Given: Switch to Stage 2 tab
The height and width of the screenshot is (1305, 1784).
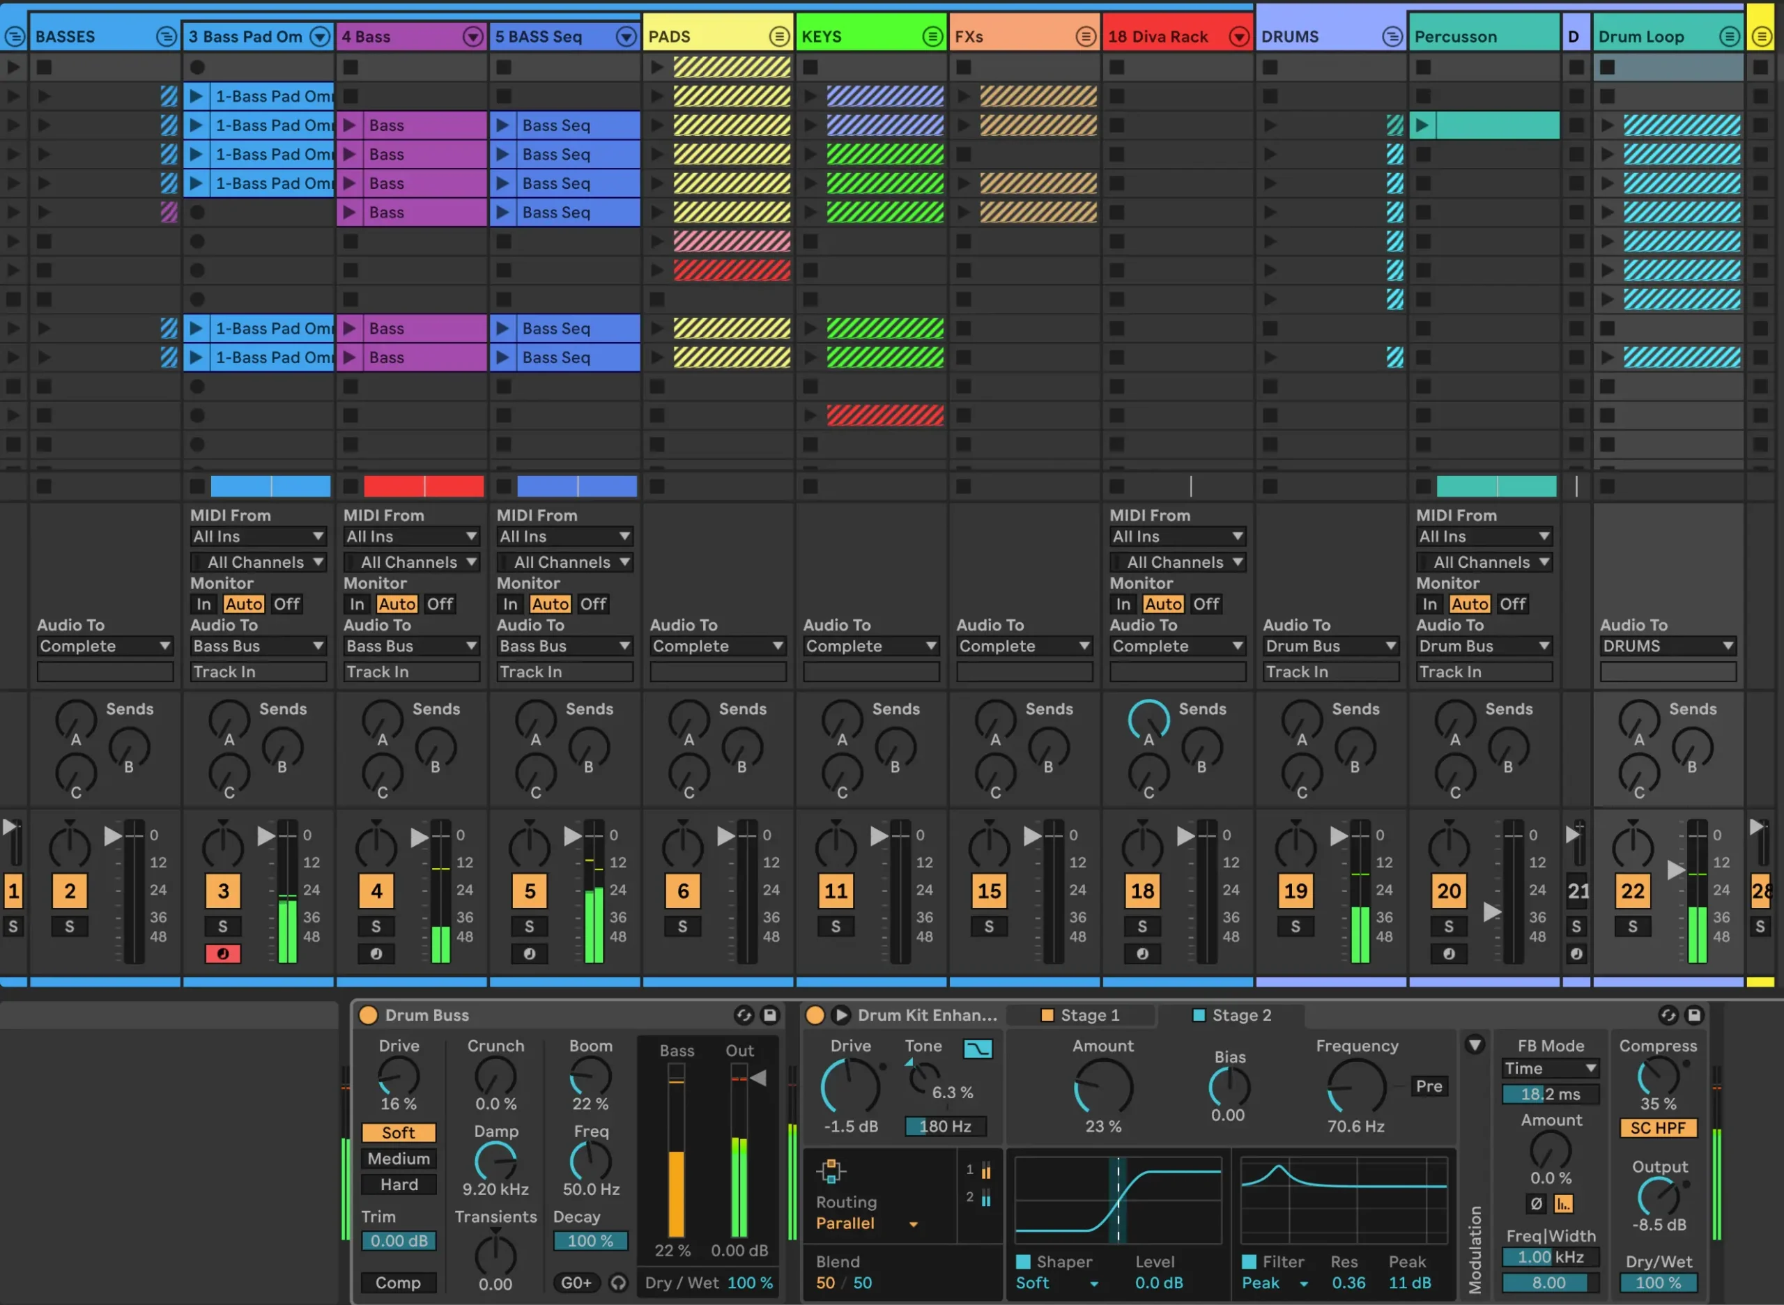Looking at the screenshot, I should click(1233, 1015).
